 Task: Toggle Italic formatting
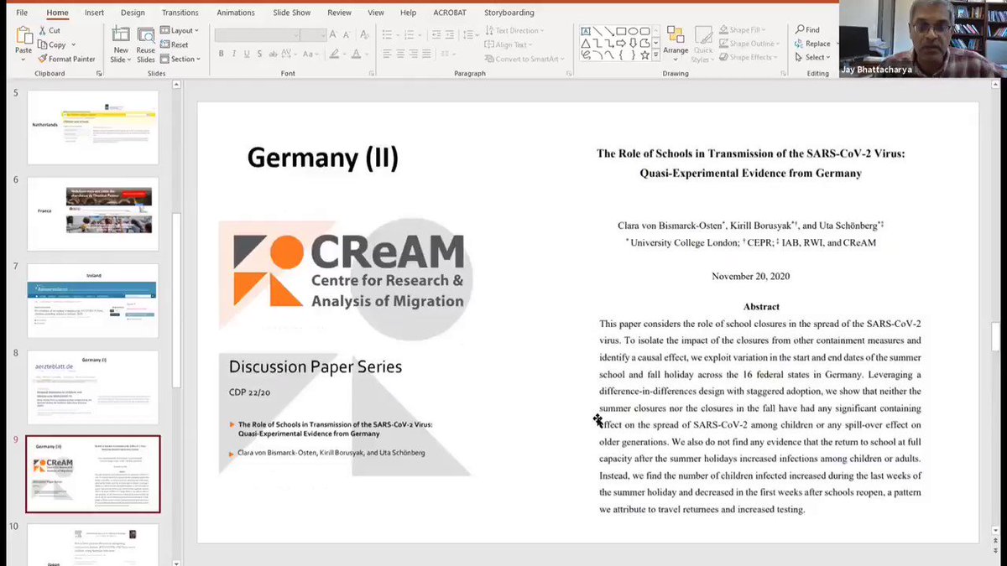pos(234,54)
